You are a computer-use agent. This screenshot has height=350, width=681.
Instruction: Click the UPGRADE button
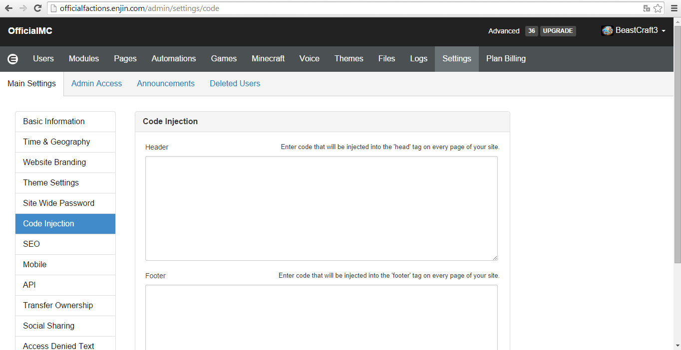[558, 31]
